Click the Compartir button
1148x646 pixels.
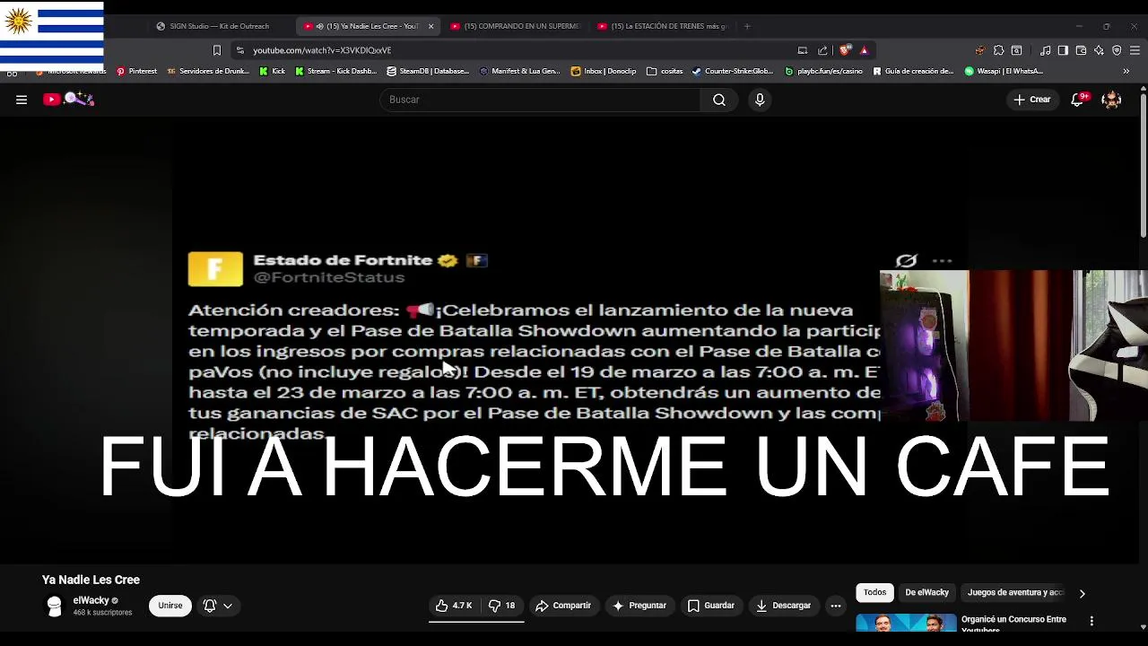[563, 606]
